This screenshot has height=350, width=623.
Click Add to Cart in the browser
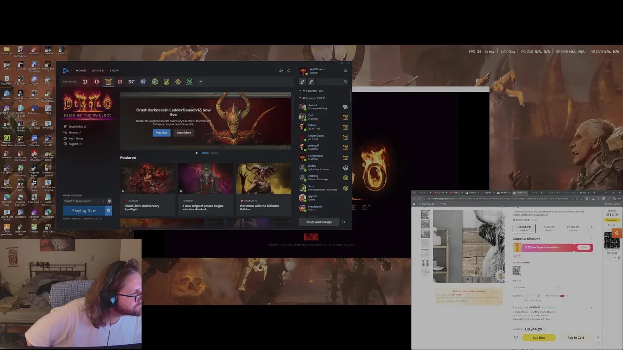[575, 338]
